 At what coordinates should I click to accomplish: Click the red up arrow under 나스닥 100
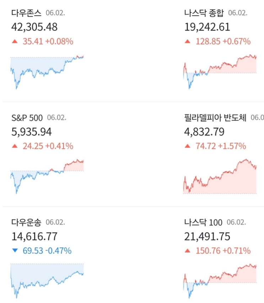point(188,251)
